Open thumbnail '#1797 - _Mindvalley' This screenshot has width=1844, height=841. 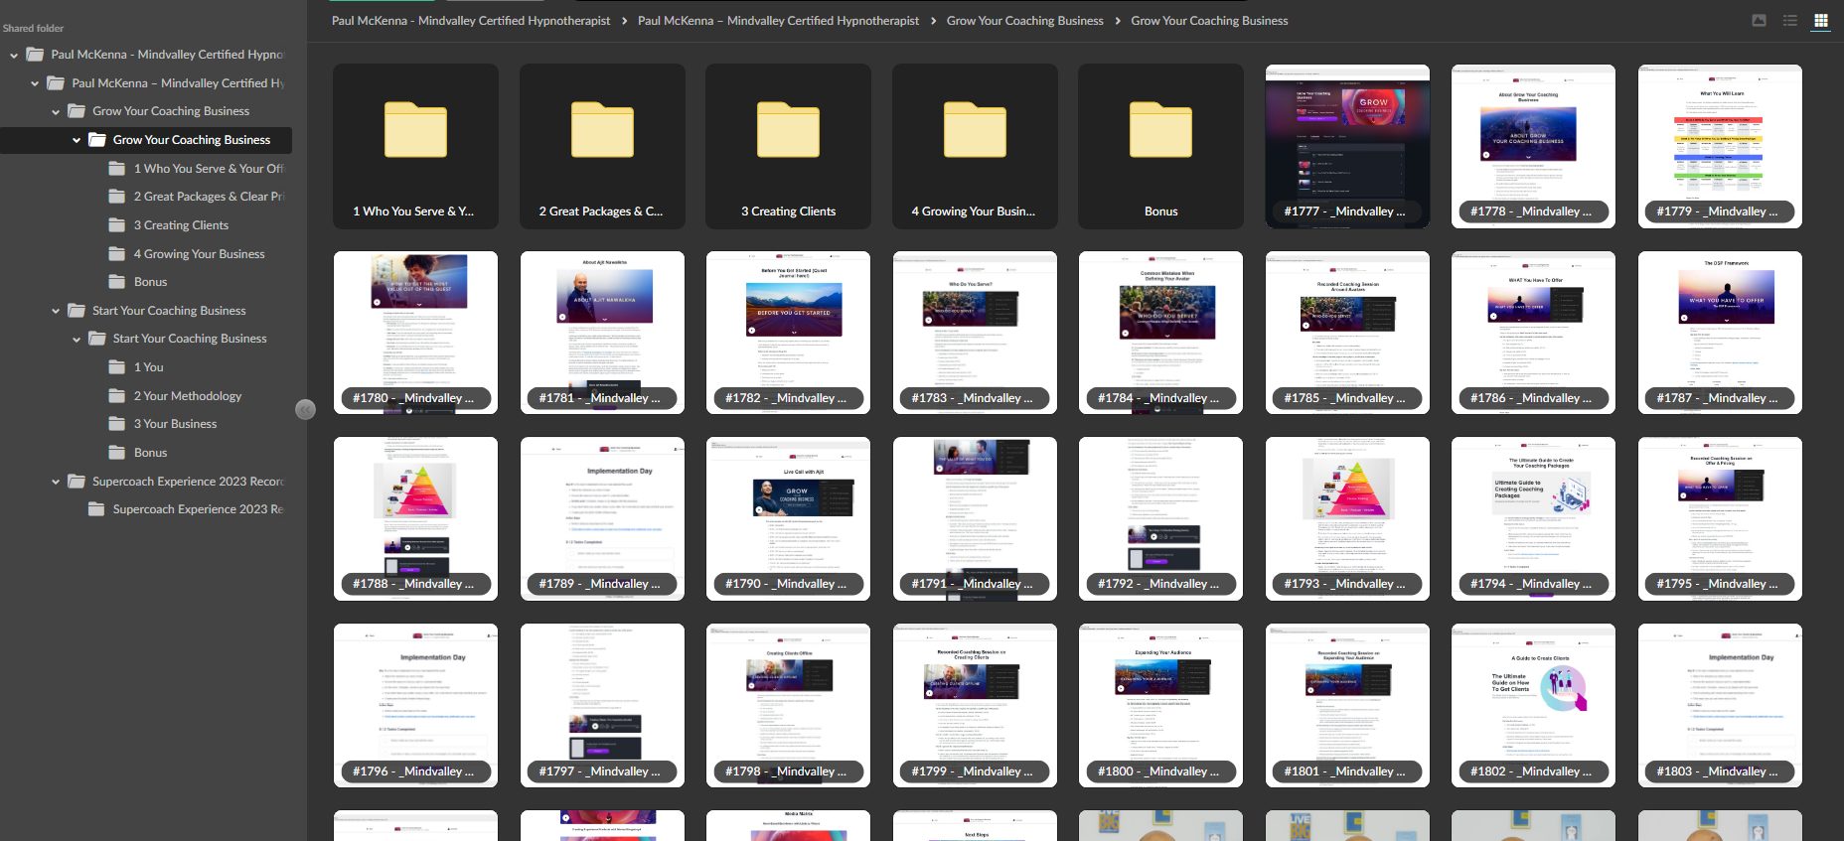coord(602,706)
